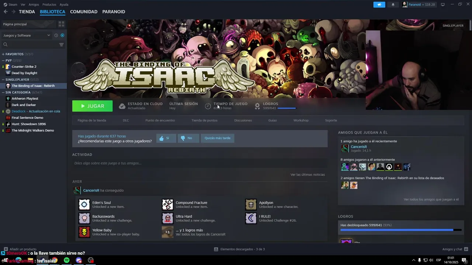Expand the FAVORITOS category

[3, 54]
